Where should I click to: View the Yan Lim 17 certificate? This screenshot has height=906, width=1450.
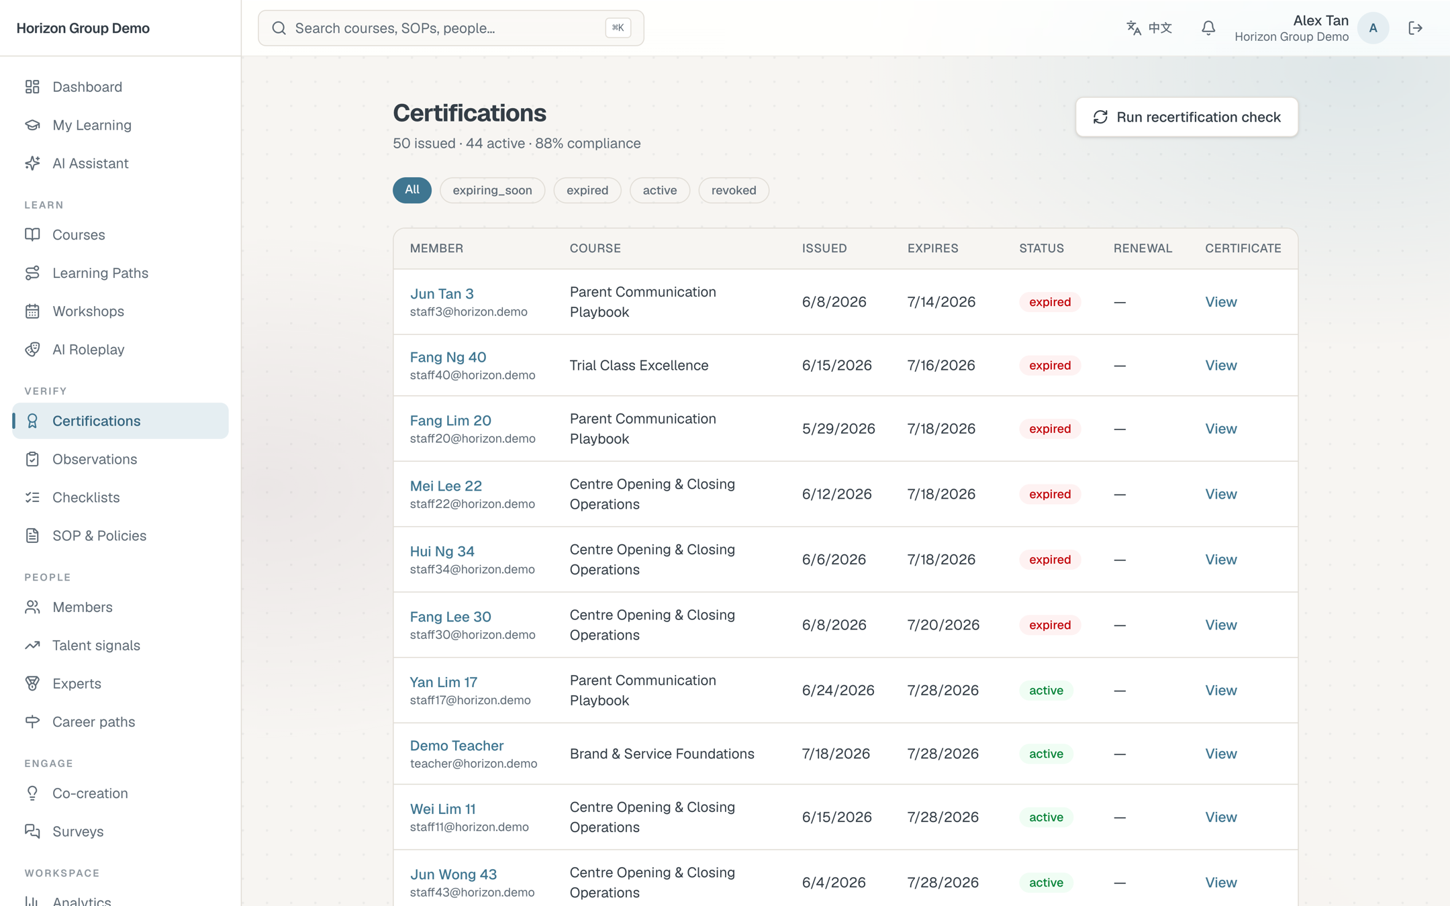click(x=1220, y=690)
